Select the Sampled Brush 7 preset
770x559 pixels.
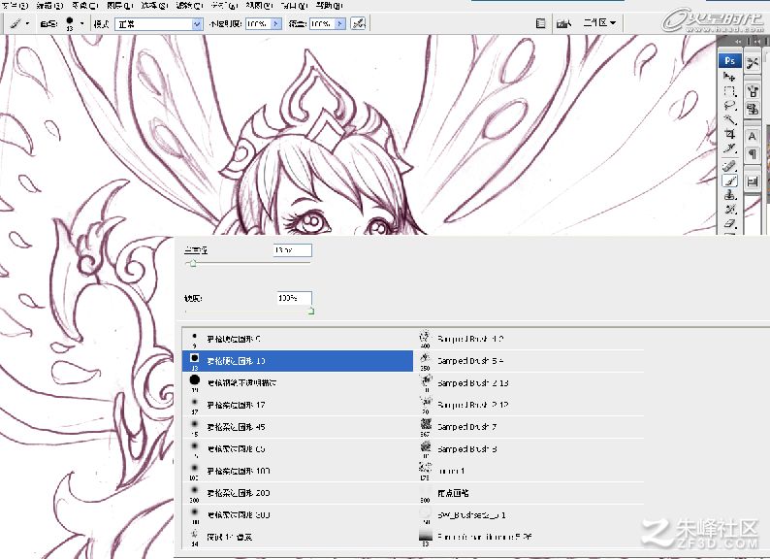coord(529,427)
